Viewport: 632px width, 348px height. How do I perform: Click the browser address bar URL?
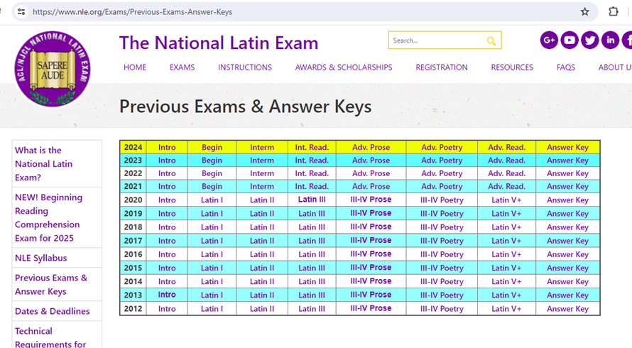coord(132,11)
